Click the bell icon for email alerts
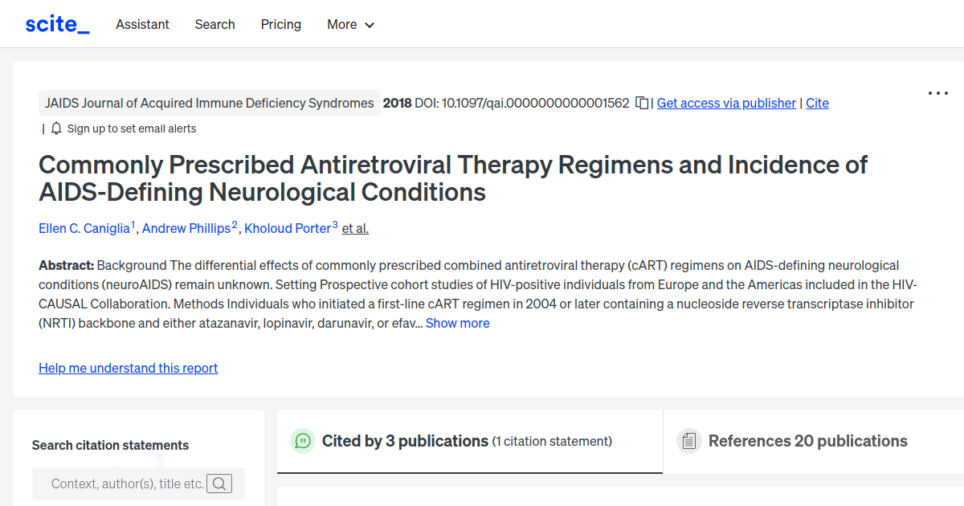Image resolution: width=964 pixels, height=506 pixels. tap(55, 128)
